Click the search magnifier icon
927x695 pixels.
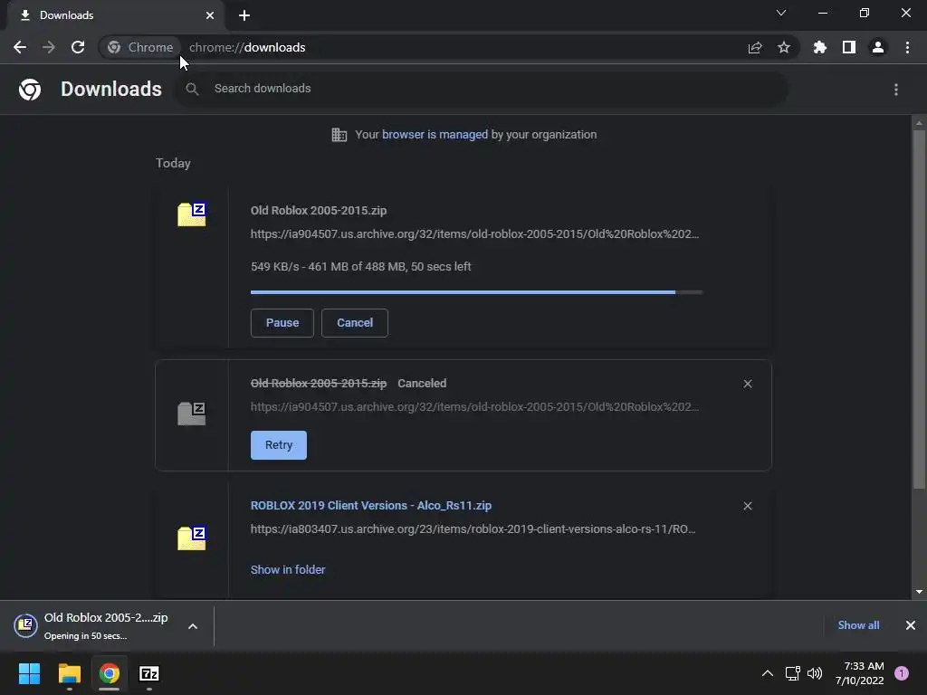[x=192, y=90]
